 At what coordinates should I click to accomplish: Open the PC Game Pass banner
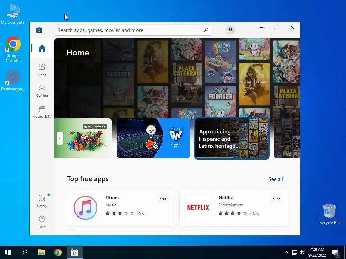(x=83, y=138)
